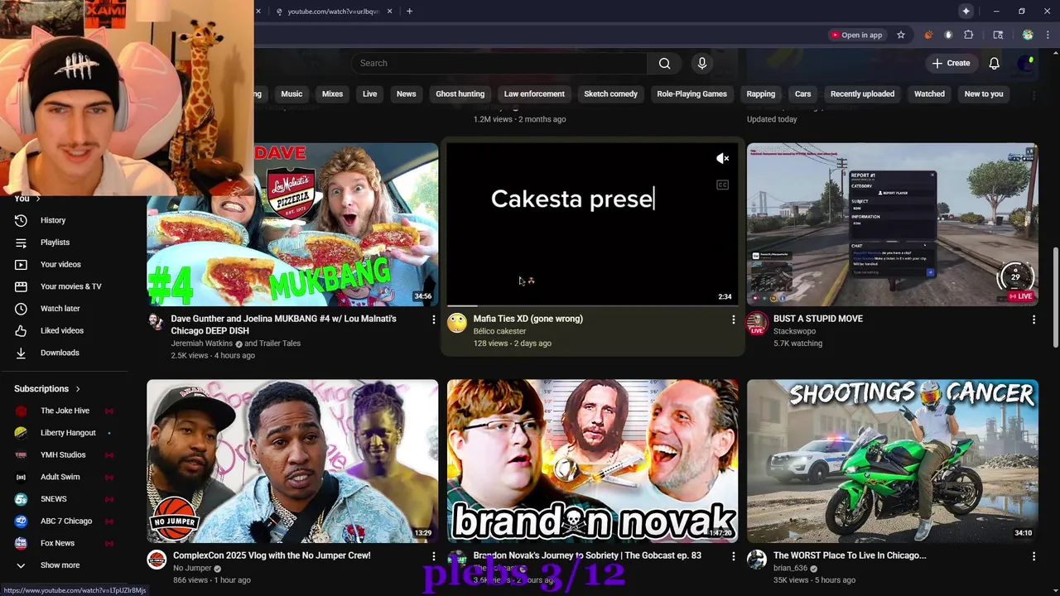1060x596 pixels.
Task: Select the Ghost hunting chip
Action: tap(460, 94)
